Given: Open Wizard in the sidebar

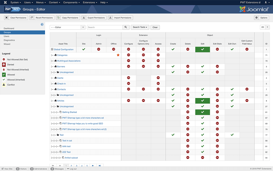Looking at the screenshot, I should click(7, 44).
